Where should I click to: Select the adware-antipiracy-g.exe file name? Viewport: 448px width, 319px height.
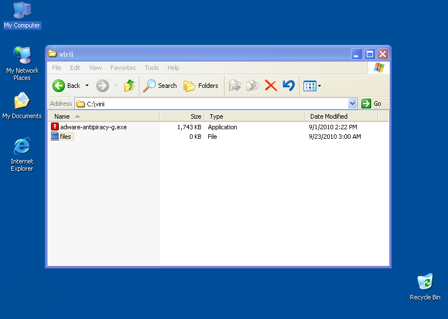click(94, 127)
